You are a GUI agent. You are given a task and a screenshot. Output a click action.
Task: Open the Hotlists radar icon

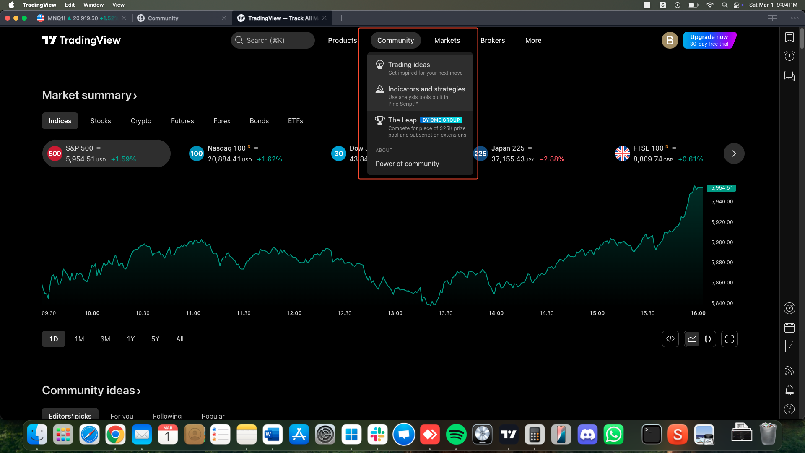coord(789,308)
